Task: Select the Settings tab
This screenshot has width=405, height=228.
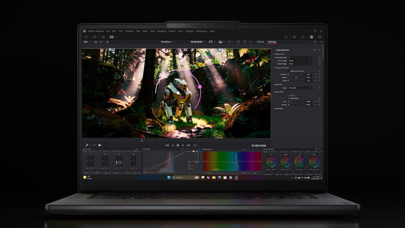Action: (272, 42)
